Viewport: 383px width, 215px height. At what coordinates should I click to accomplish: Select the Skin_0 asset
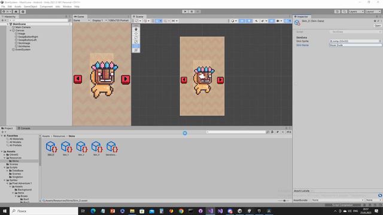point(51,148)
